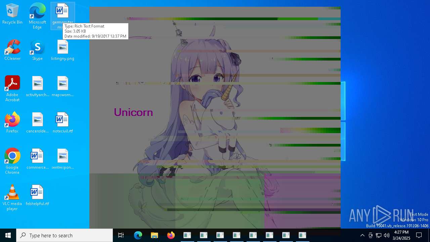The height and width of the screenshot is (242, 430).
Task: Select the commerce Word document icon
Action: (37, 160)
